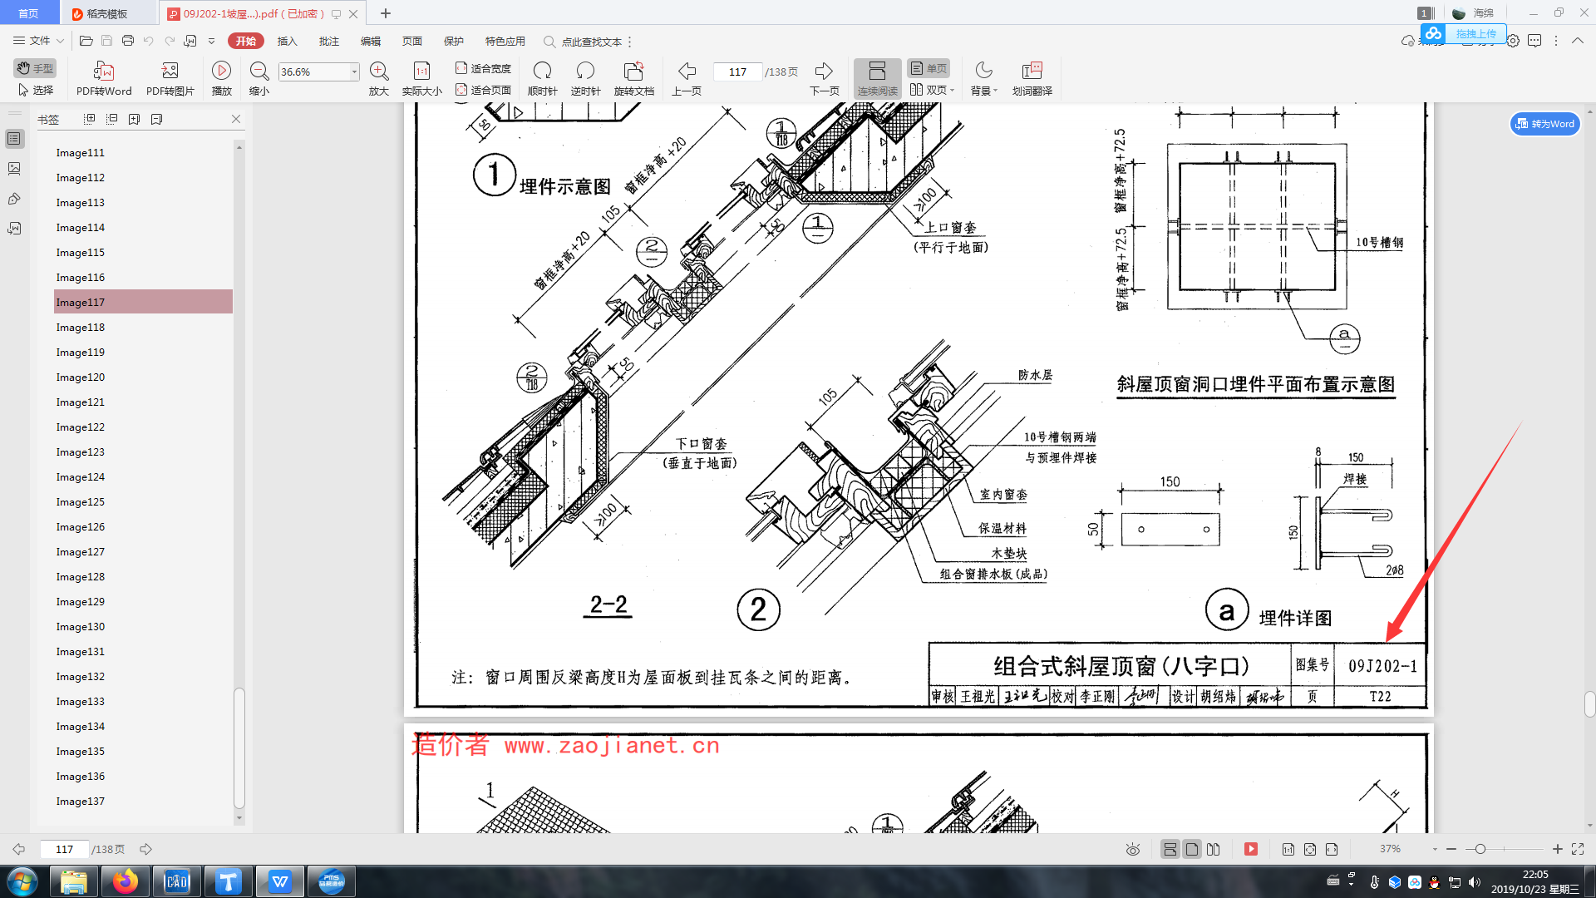Click the page number field showing 117 in toolbar
Screen dimensions: 1596x898
[737, 72]
